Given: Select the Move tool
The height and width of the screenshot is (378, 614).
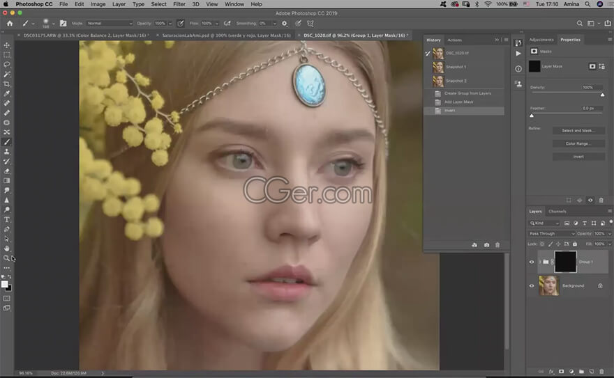Looking at the screenshot, I should click(7, 45).
